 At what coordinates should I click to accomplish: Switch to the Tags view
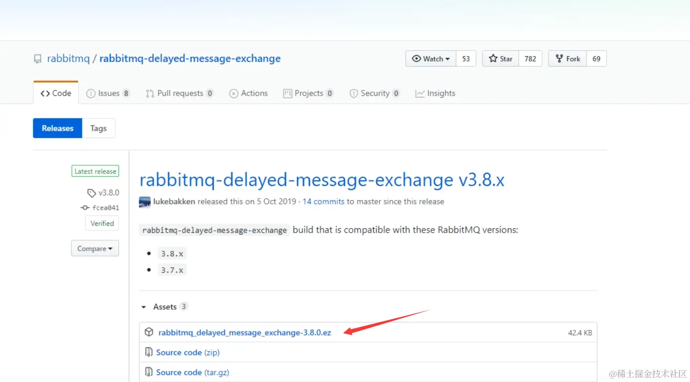point(99,128)
